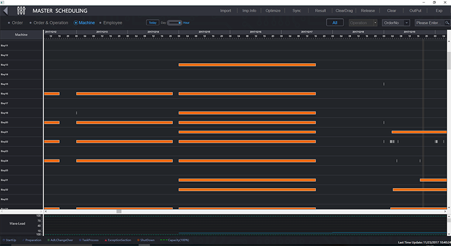Select the Order view radio button
451x246 pixels.
coord(9,23)
